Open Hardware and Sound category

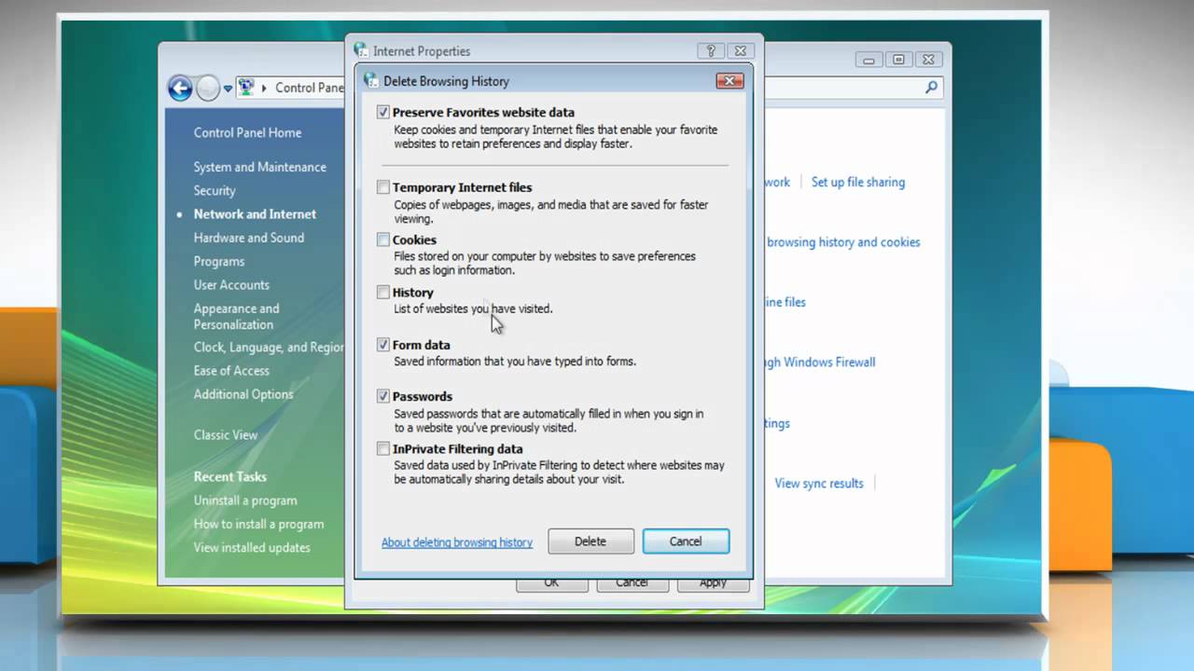click(x=249, y=238)
